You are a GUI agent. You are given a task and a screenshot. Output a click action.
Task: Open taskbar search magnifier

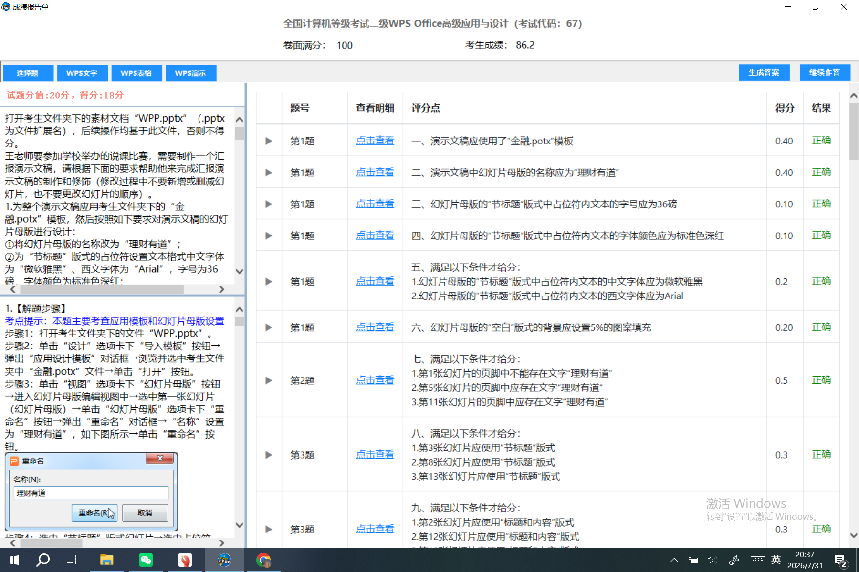tap(43, 560)
